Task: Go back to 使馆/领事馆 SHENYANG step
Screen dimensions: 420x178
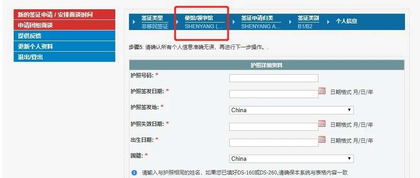Action: [204, 22]
